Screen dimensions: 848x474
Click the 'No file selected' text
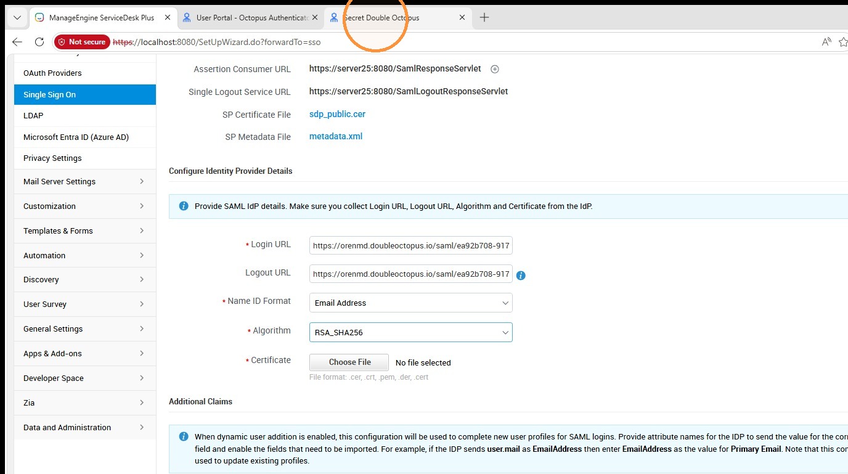point(423,363)
